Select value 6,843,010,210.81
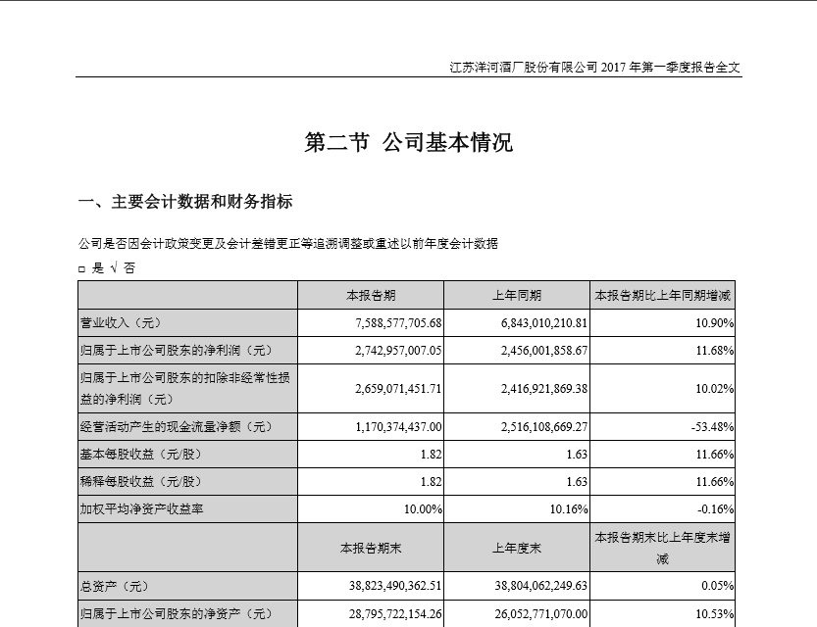Viewport: 817px width, 627px height. (544, 323)
